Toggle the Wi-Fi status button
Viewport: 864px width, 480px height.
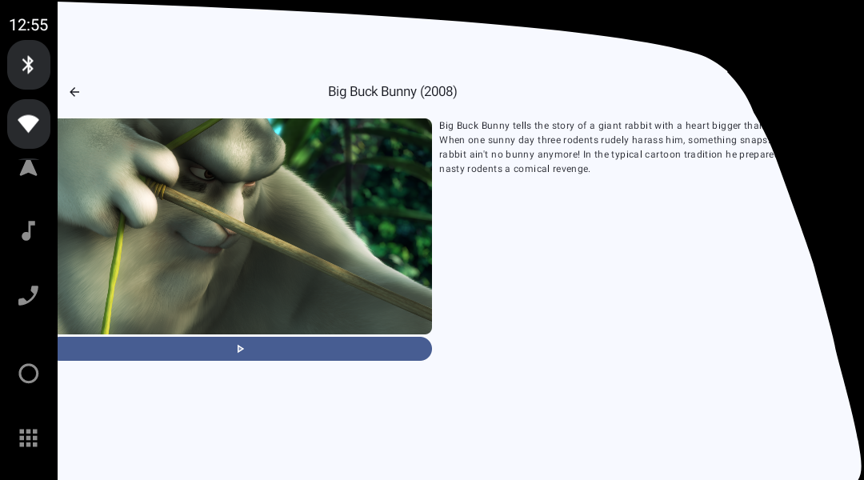(x=29, y=124)
